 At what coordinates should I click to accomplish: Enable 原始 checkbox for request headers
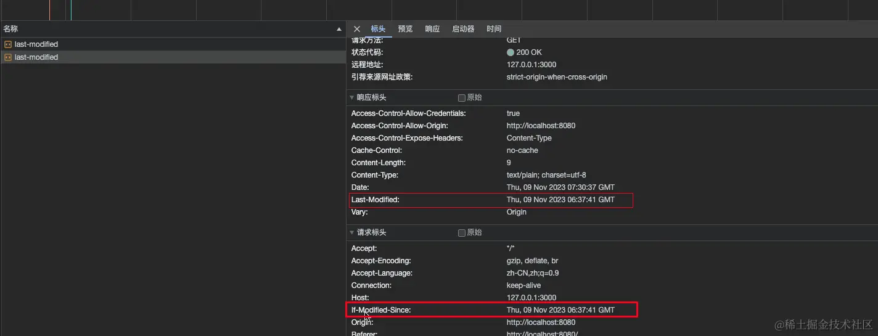(462, 232)
